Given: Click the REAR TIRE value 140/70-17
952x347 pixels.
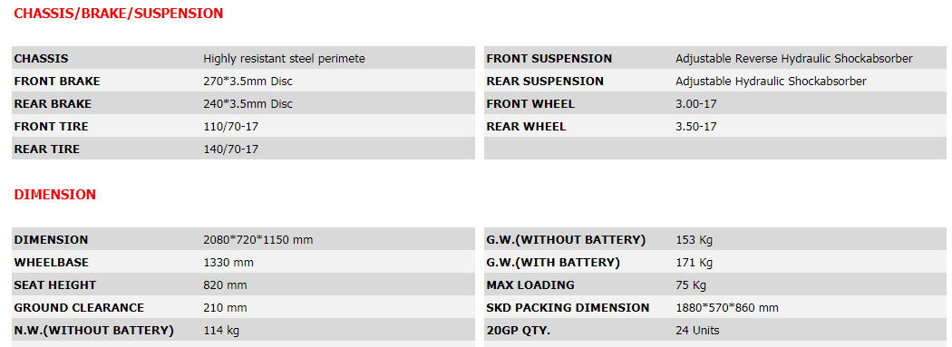Looking at the screenshot, I should click(230, 149).
